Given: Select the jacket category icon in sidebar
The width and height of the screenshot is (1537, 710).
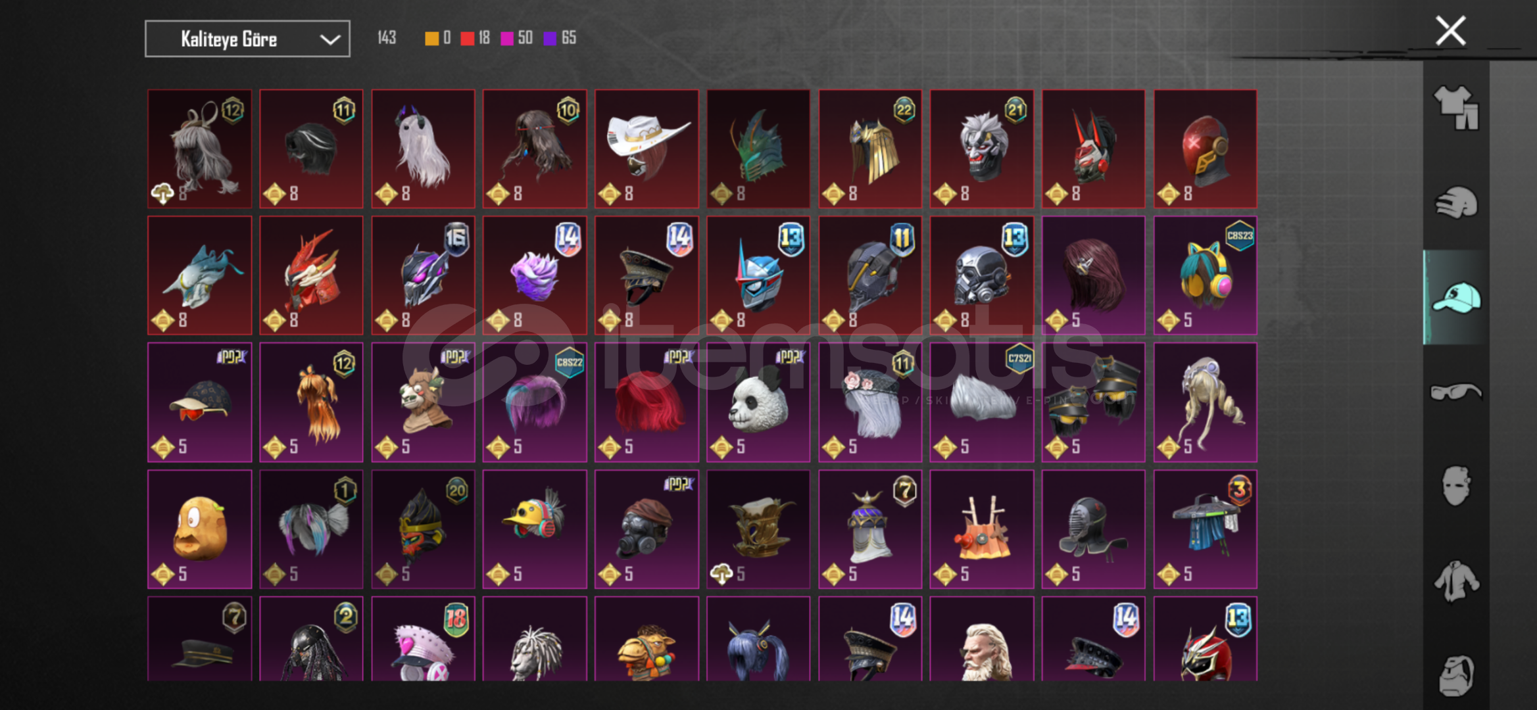Looking at the screenshot, I should coord(1456,581).
